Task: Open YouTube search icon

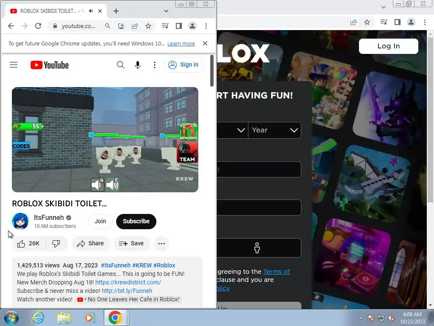Action: click(120, 65)
